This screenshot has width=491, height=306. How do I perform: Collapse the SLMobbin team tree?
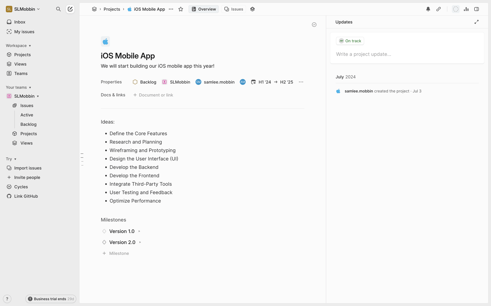click(38, 96)
